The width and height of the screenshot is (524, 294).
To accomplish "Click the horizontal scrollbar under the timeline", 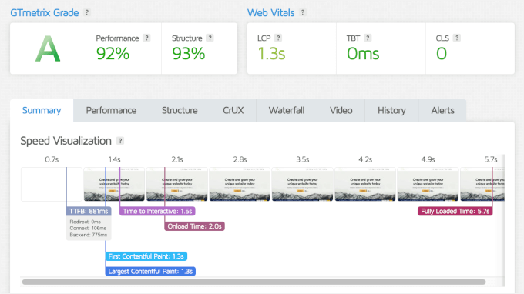I will (x=254, y=282).
